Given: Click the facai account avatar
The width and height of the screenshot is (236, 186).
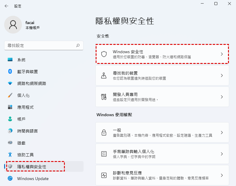Looking at the screenshot, I should (13, 25).
